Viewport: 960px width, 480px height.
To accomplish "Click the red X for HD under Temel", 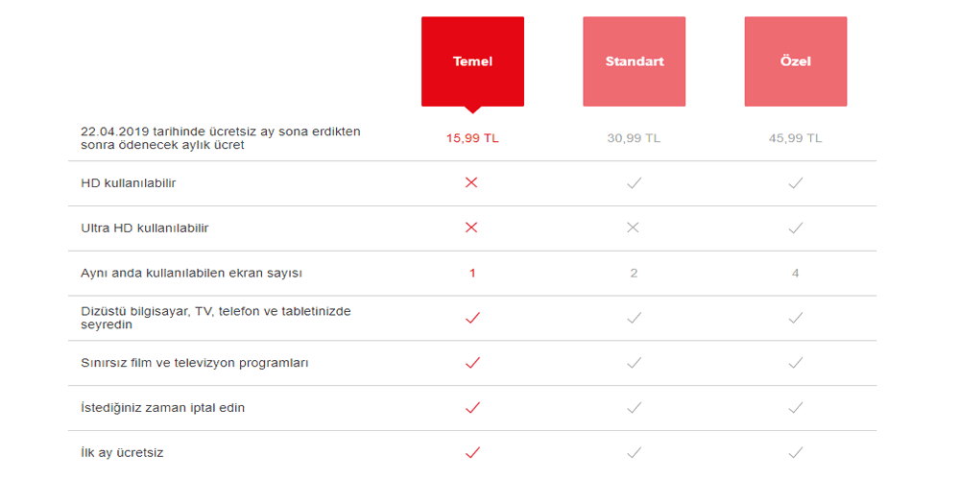I will point(471,182).
